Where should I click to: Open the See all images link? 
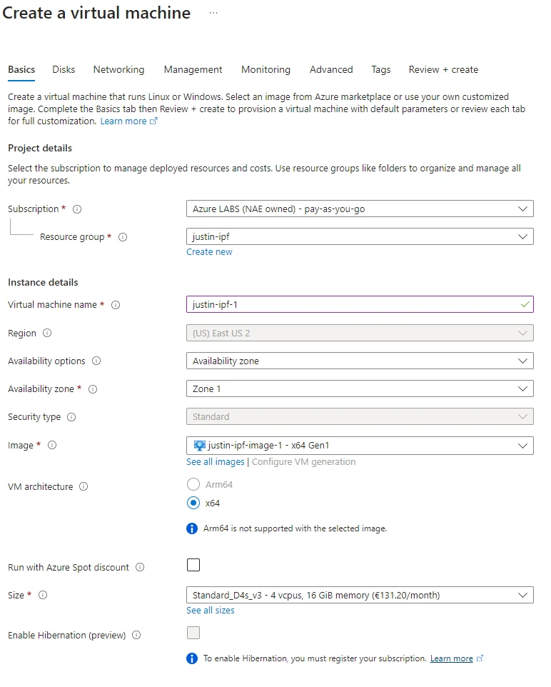215,462
